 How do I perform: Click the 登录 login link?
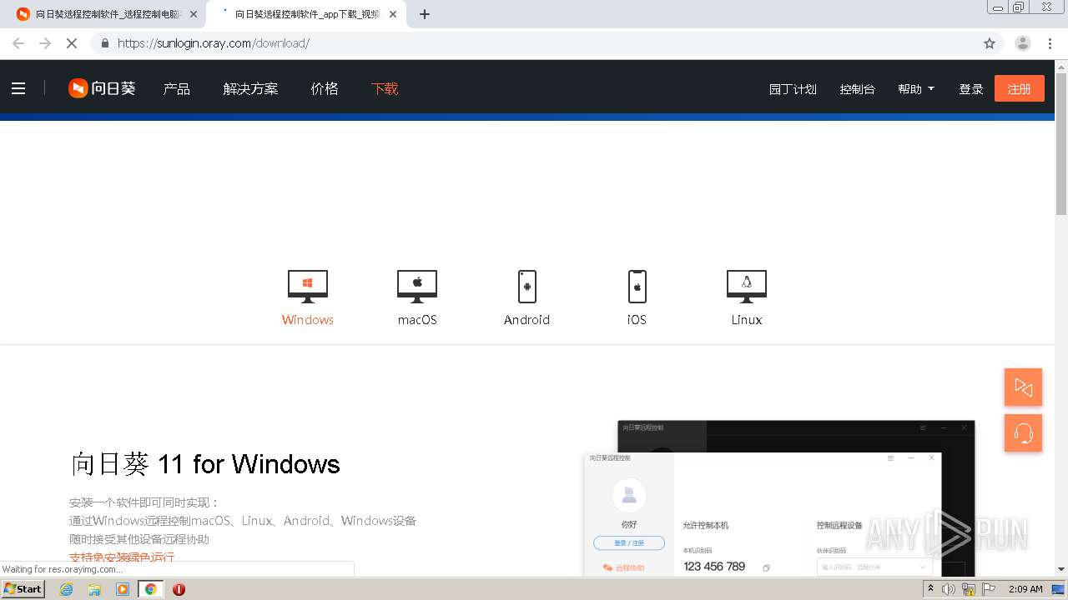[x=971, y=89]
